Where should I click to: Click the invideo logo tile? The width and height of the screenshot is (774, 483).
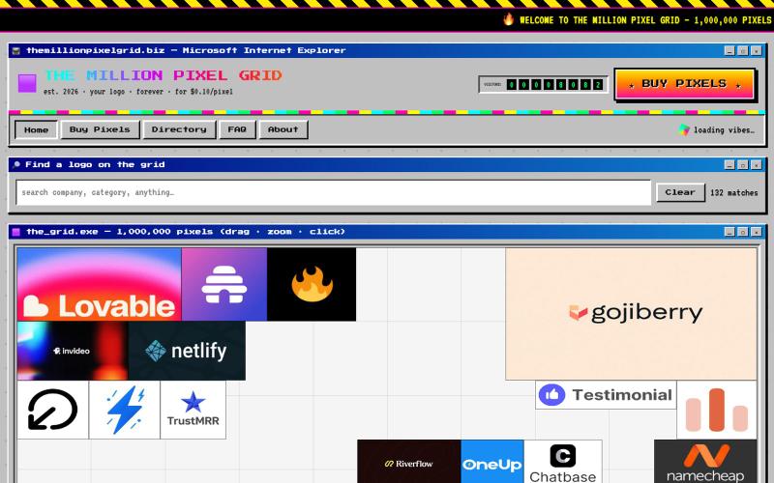(73, 351)
